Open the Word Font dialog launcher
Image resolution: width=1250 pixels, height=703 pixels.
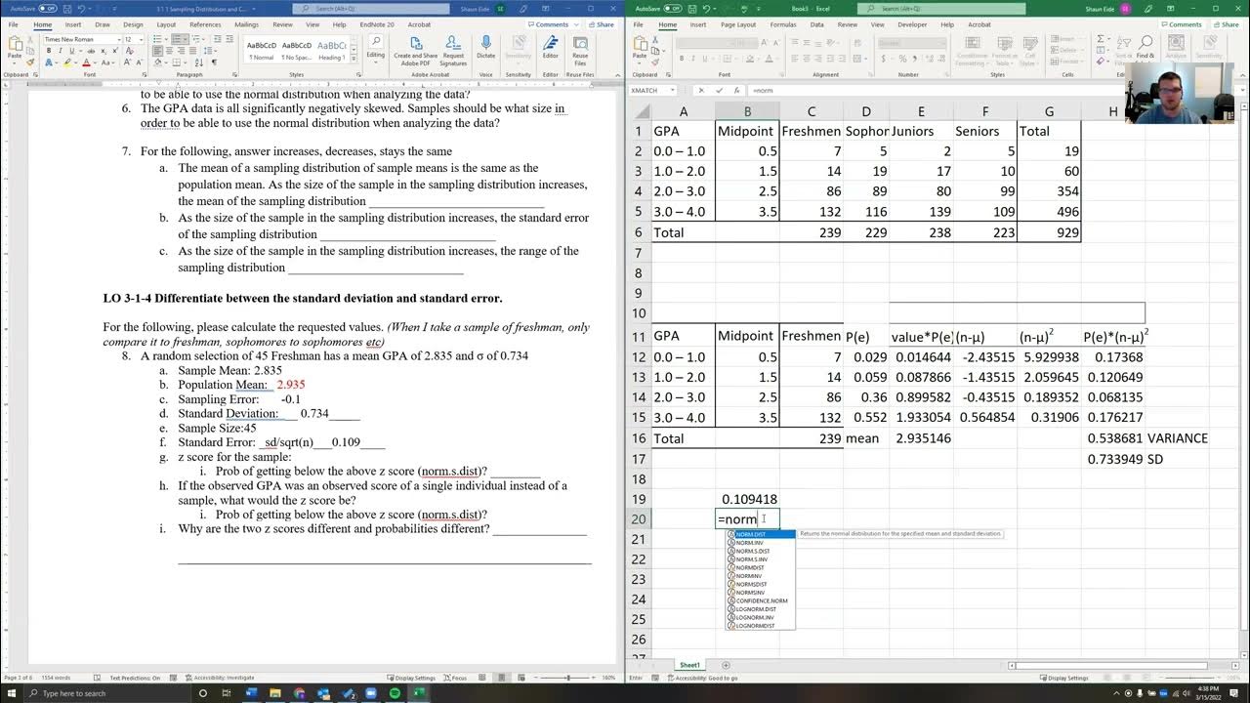coord(146,74)
